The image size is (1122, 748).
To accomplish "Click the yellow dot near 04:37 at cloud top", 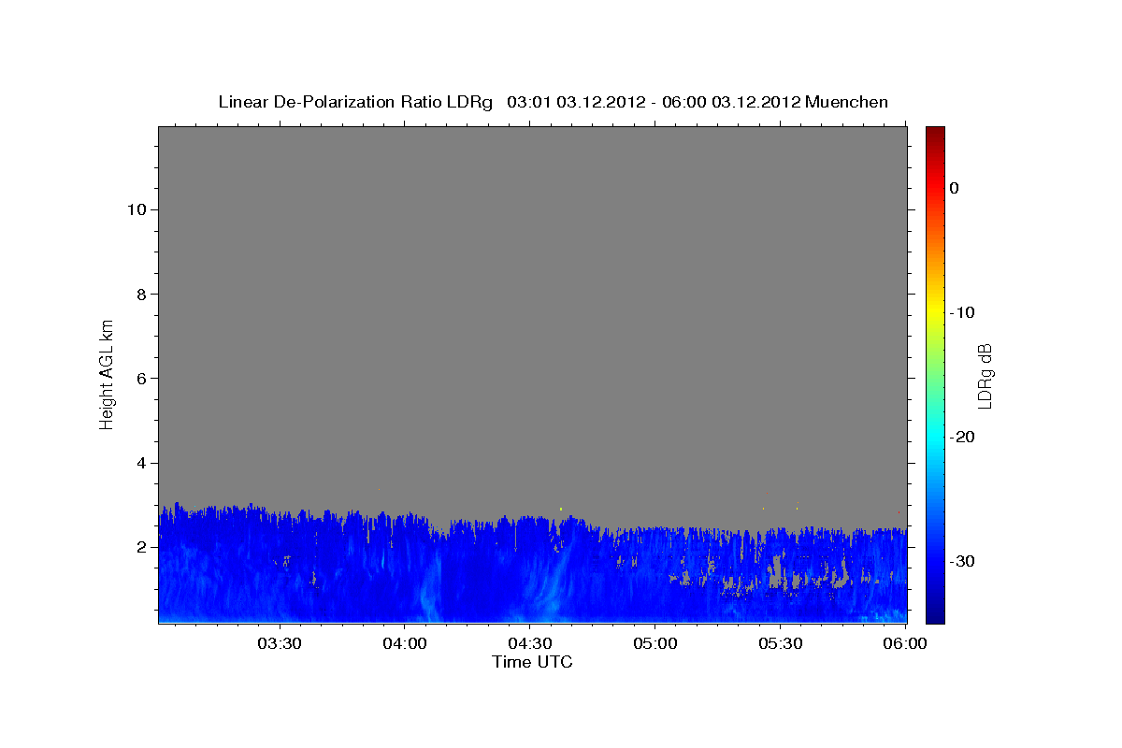I will 561,509.
